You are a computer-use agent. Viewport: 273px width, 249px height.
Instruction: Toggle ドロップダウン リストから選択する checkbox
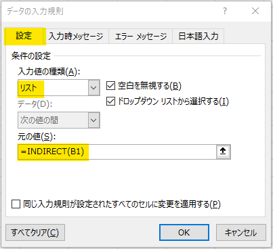(110, 101)
